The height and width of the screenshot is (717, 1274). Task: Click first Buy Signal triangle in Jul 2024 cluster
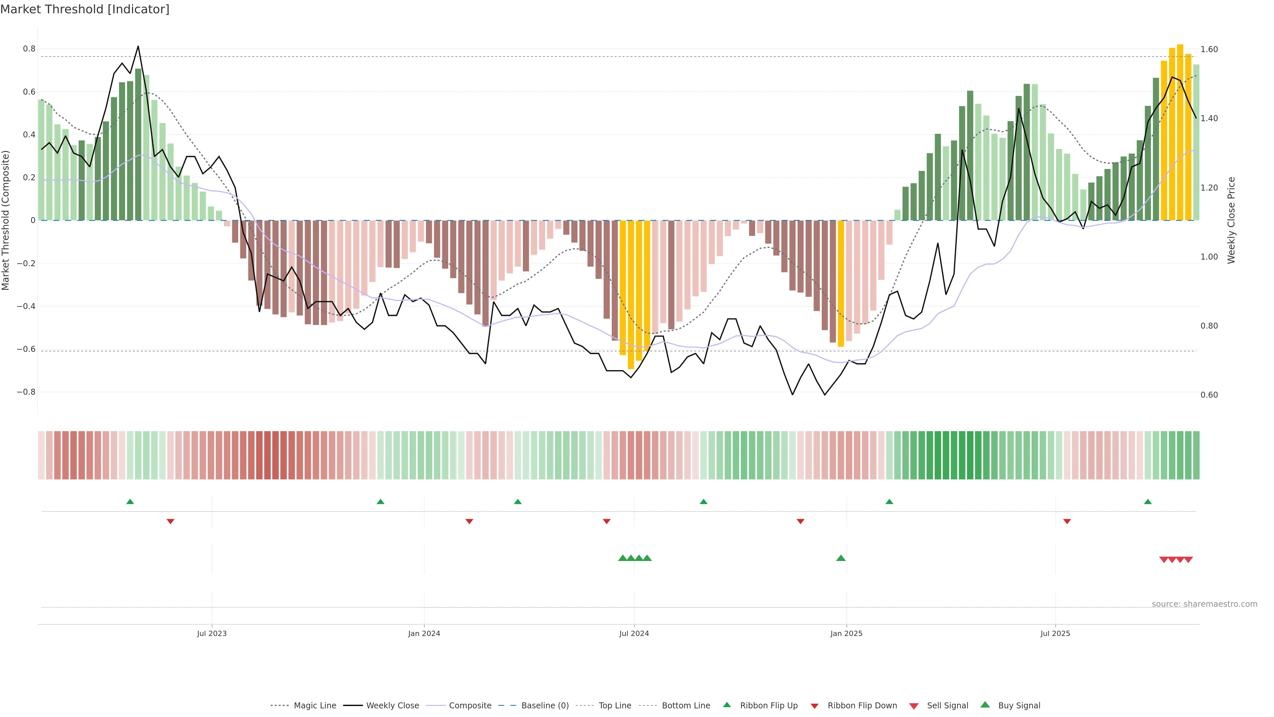point(623,558)
